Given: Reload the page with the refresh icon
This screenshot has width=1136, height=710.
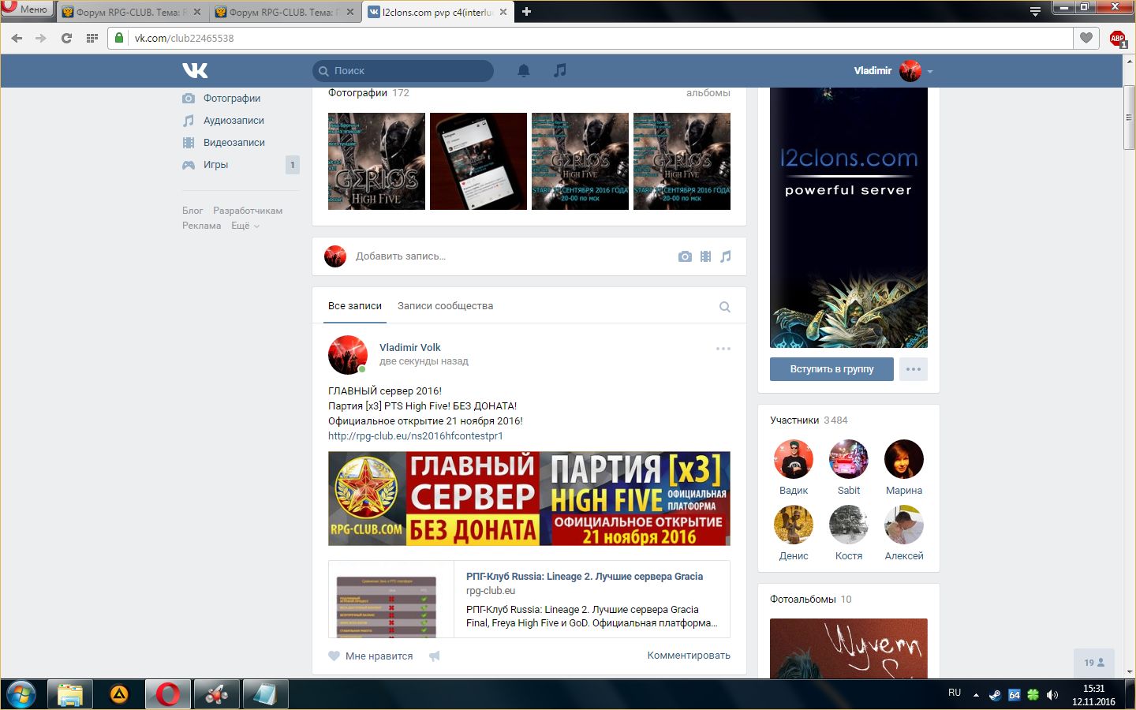Looking at the screenshot, I should click(66, 38).
